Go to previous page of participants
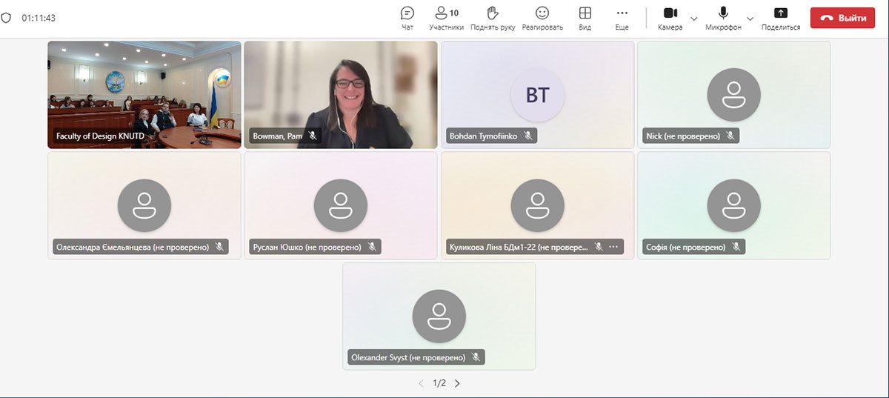The height and width of the screenshot is (398, 889). (x=422, y=383)
